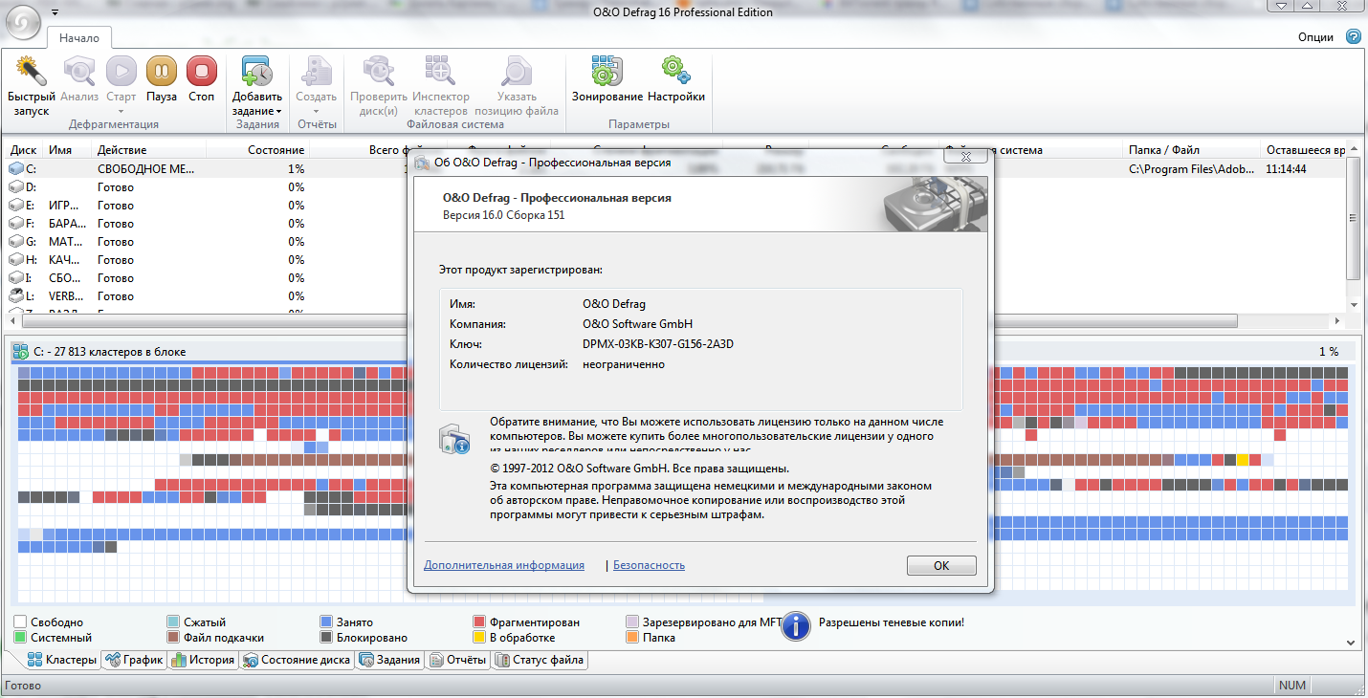Click the Занято blue legend swatch
1368x698 pixels.
tap(326, 622)
